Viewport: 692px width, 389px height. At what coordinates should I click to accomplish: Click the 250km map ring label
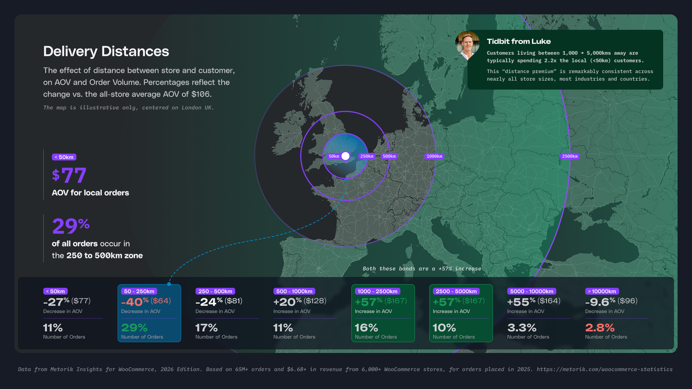tap(367, 156)
